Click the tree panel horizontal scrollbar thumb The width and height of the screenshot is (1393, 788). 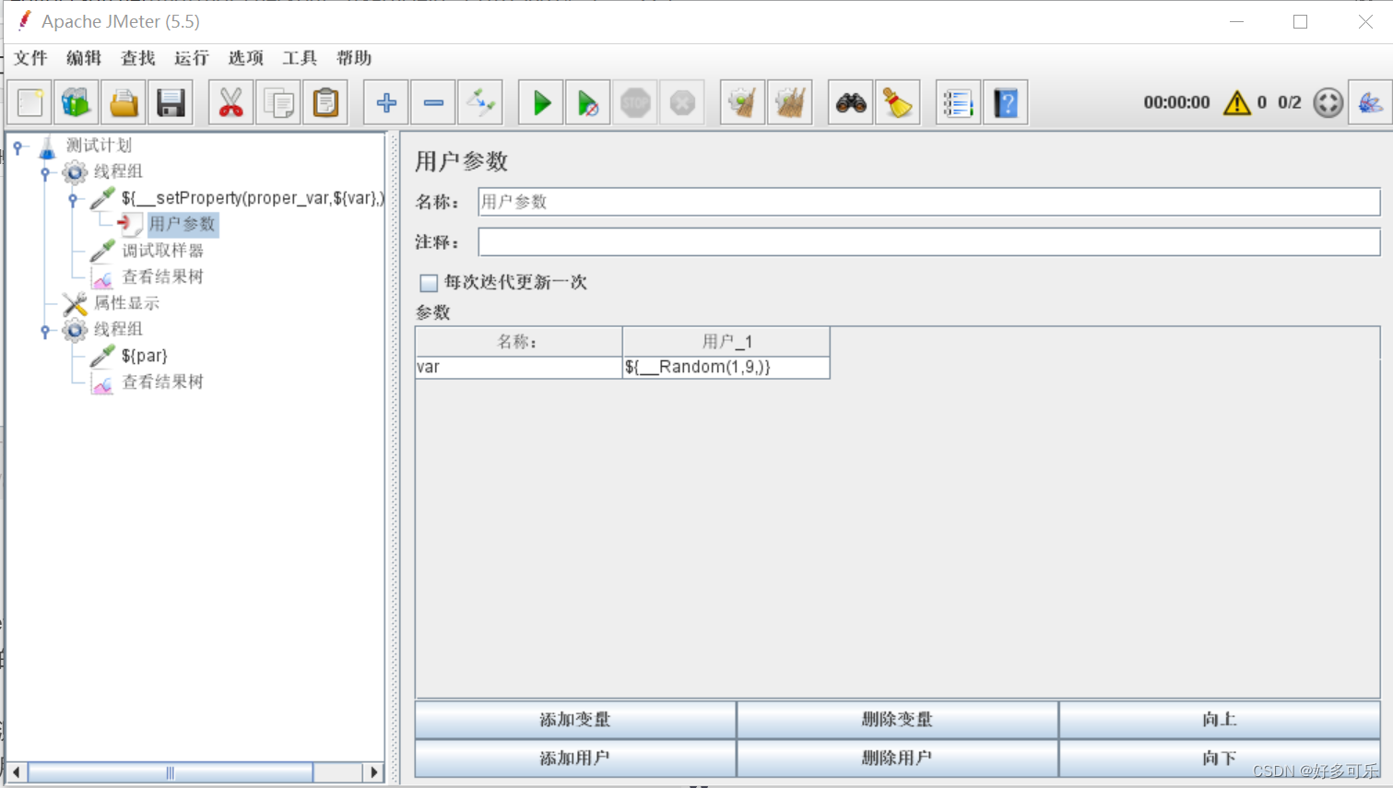[x=170, y=772]
